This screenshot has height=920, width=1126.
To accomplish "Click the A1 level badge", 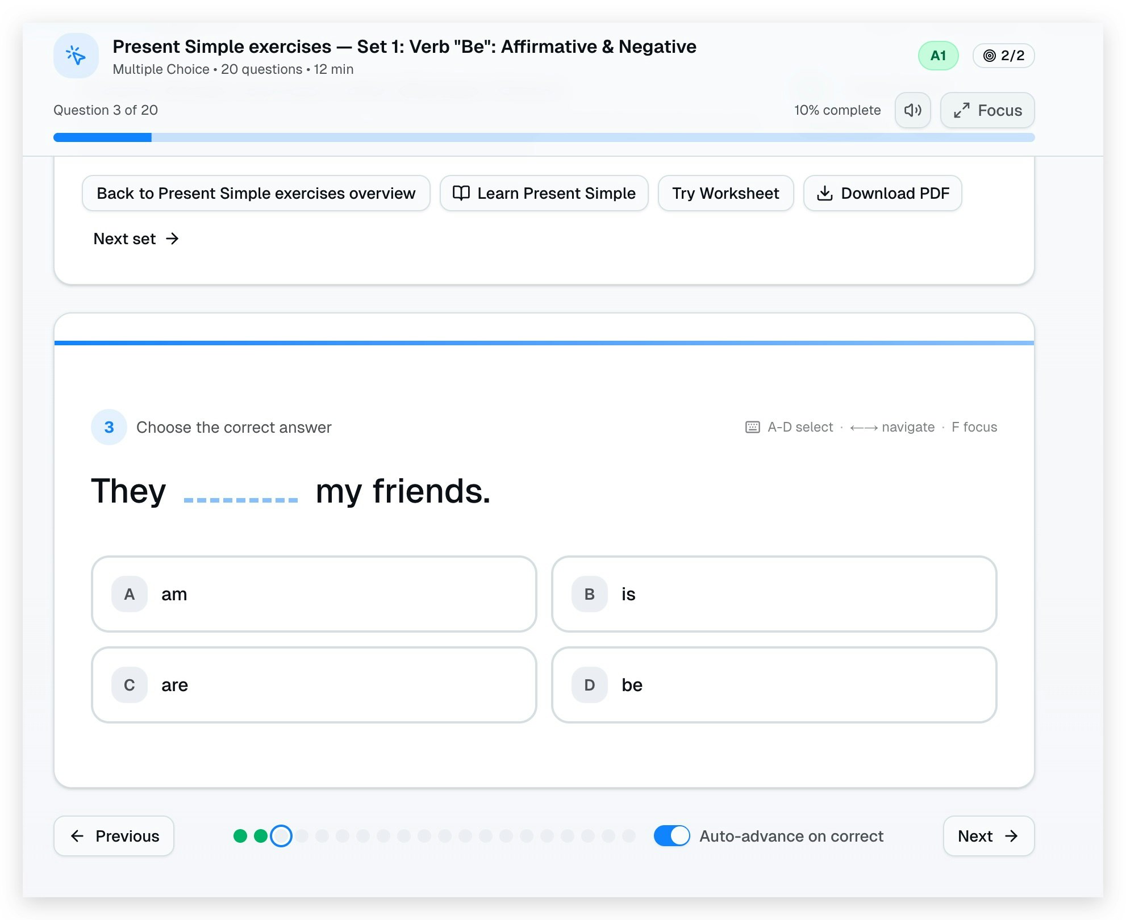I will [938, 56].
